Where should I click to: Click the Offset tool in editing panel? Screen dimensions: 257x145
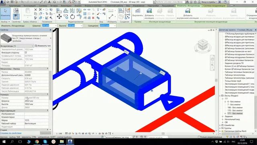tap(66, 11)
